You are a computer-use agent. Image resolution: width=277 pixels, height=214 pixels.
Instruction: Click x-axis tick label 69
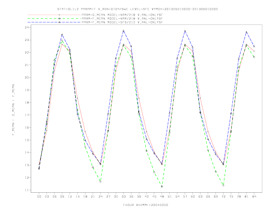[x=216, y=197]
